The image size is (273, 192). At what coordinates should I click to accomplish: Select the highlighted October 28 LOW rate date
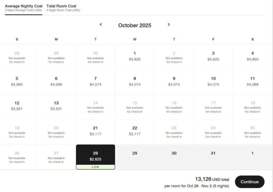(95, 156)
